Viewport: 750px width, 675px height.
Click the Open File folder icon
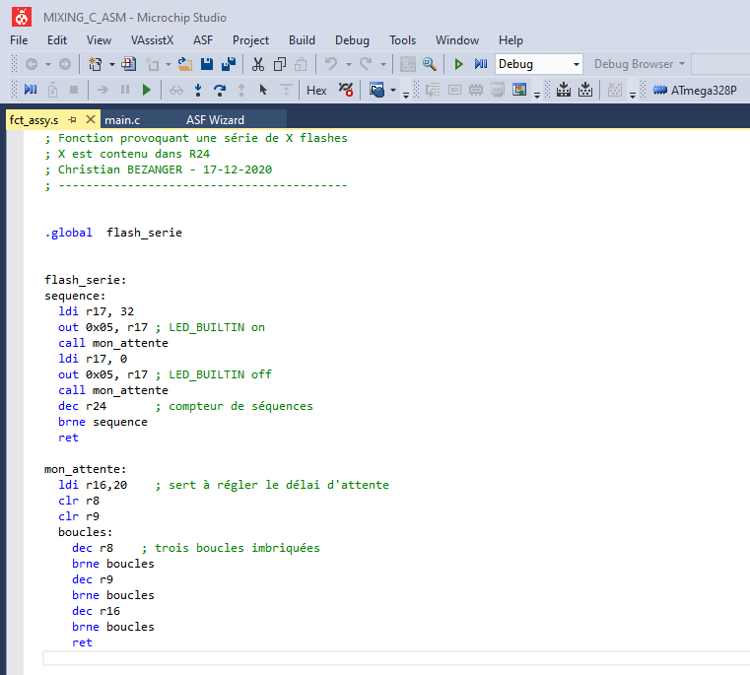(184, 64)
